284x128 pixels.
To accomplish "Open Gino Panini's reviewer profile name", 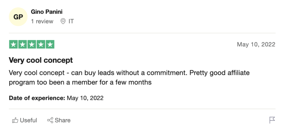I will point(46,12).
